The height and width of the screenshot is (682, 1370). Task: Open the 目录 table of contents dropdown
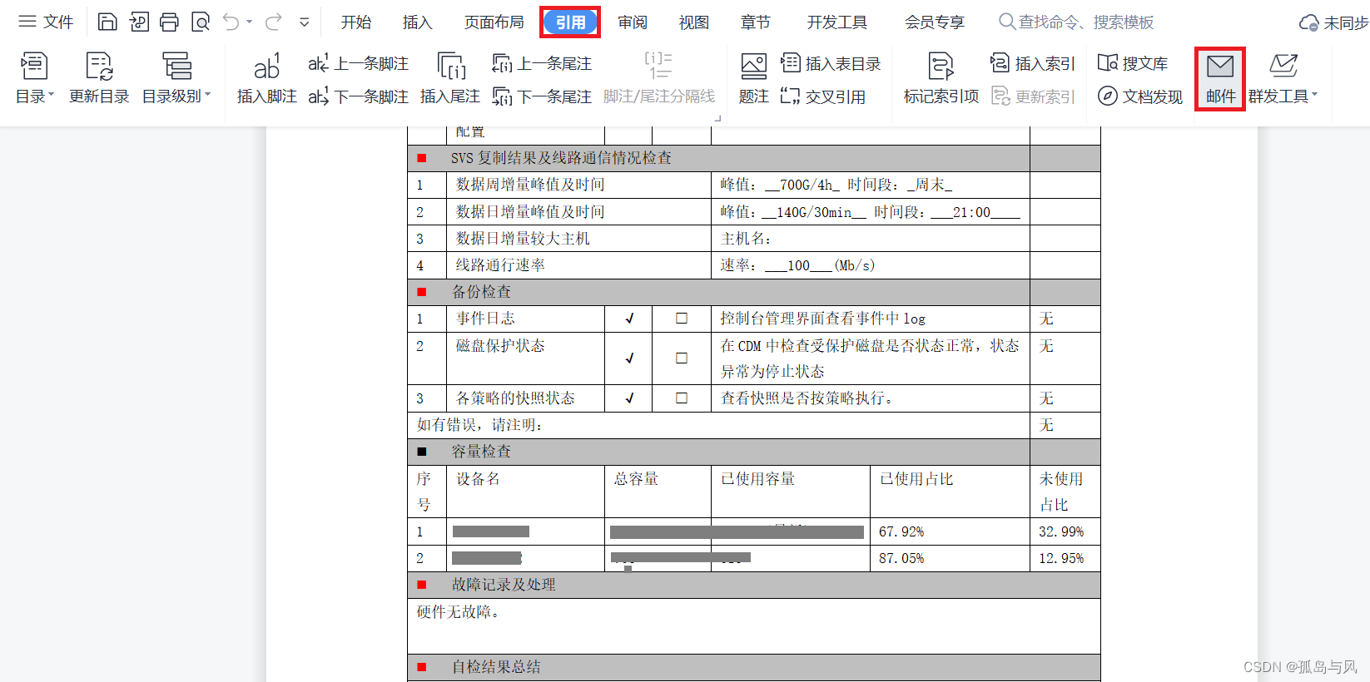[x=34, y=78]
